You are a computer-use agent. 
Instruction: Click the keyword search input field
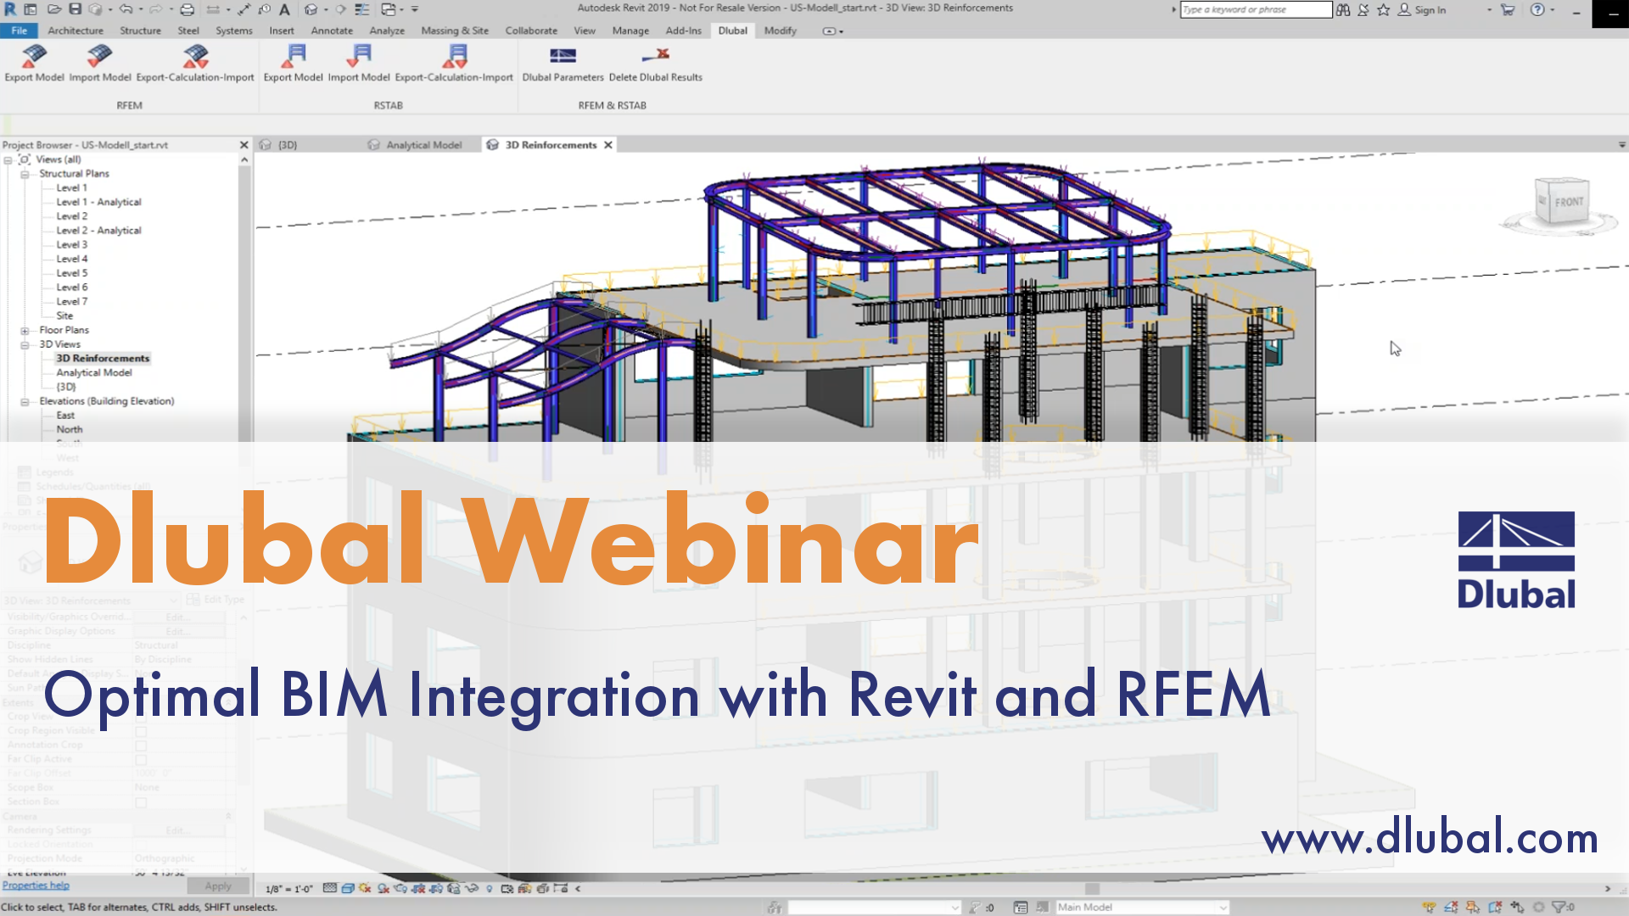pyautogui.click(x=1256, y=9)
